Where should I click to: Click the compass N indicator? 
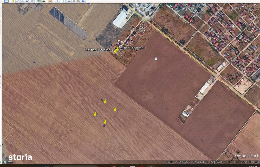click(255, 5)
